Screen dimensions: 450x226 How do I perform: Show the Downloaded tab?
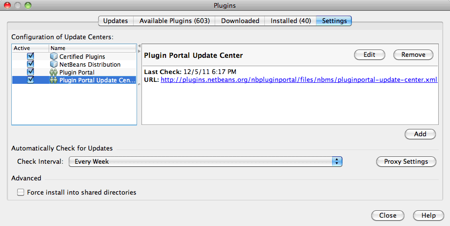[240, 21]
